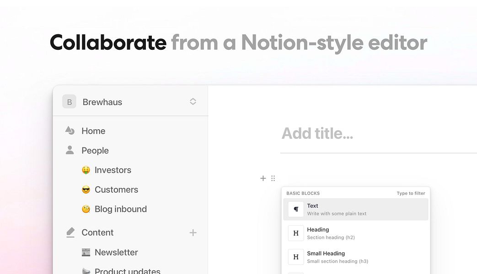Add new item with Content plus icon
The width and height of the screenshot is (477, 274).
coord(193,233)
